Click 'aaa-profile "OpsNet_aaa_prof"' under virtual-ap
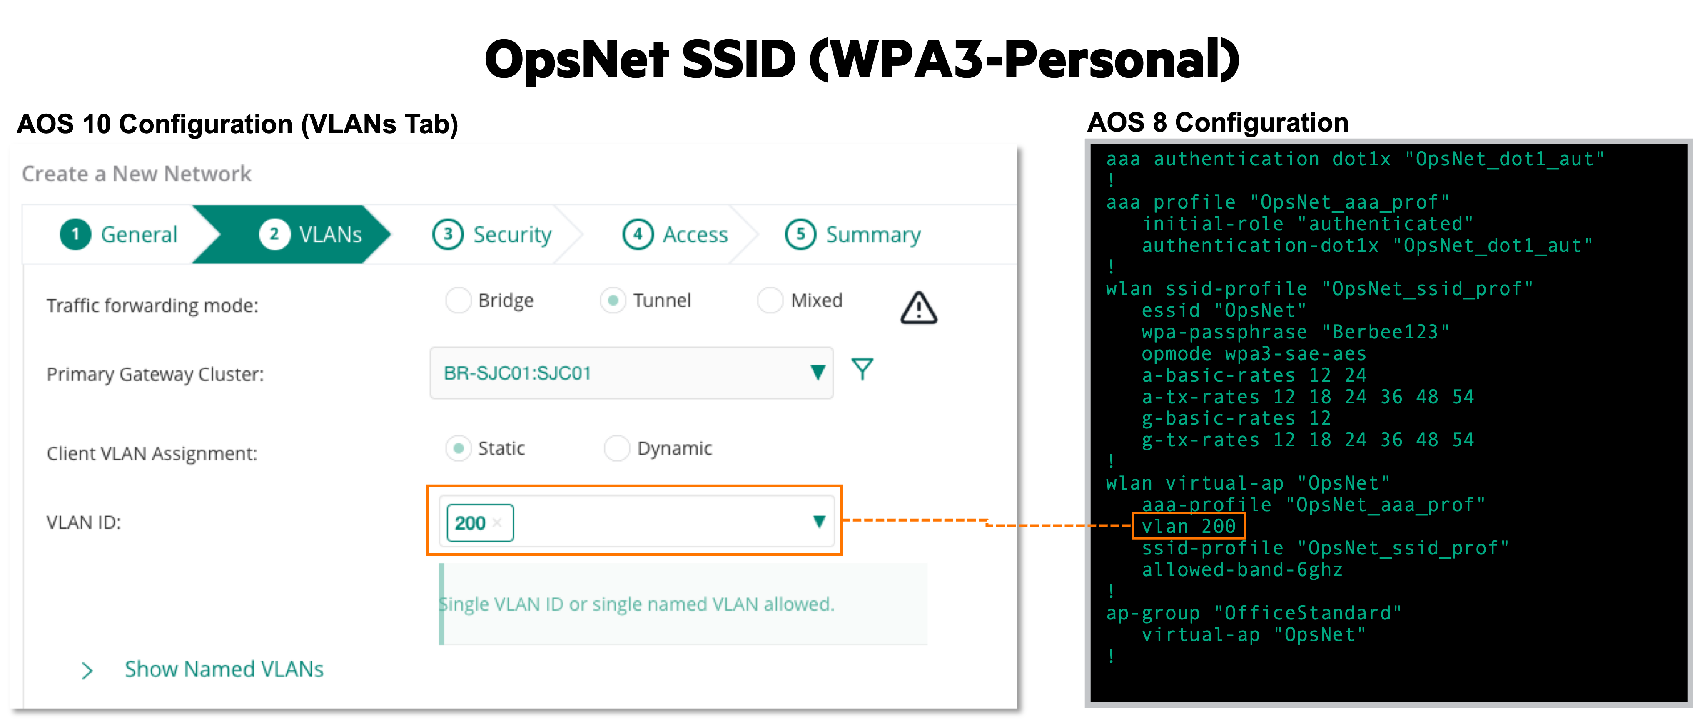This screenshot has height=721, width=1695. point(1314,505)
